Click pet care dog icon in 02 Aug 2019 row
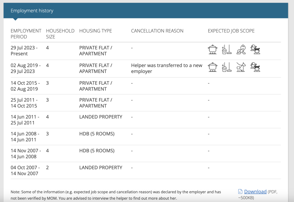Screen dimensions: 294x202 point(241,67)
